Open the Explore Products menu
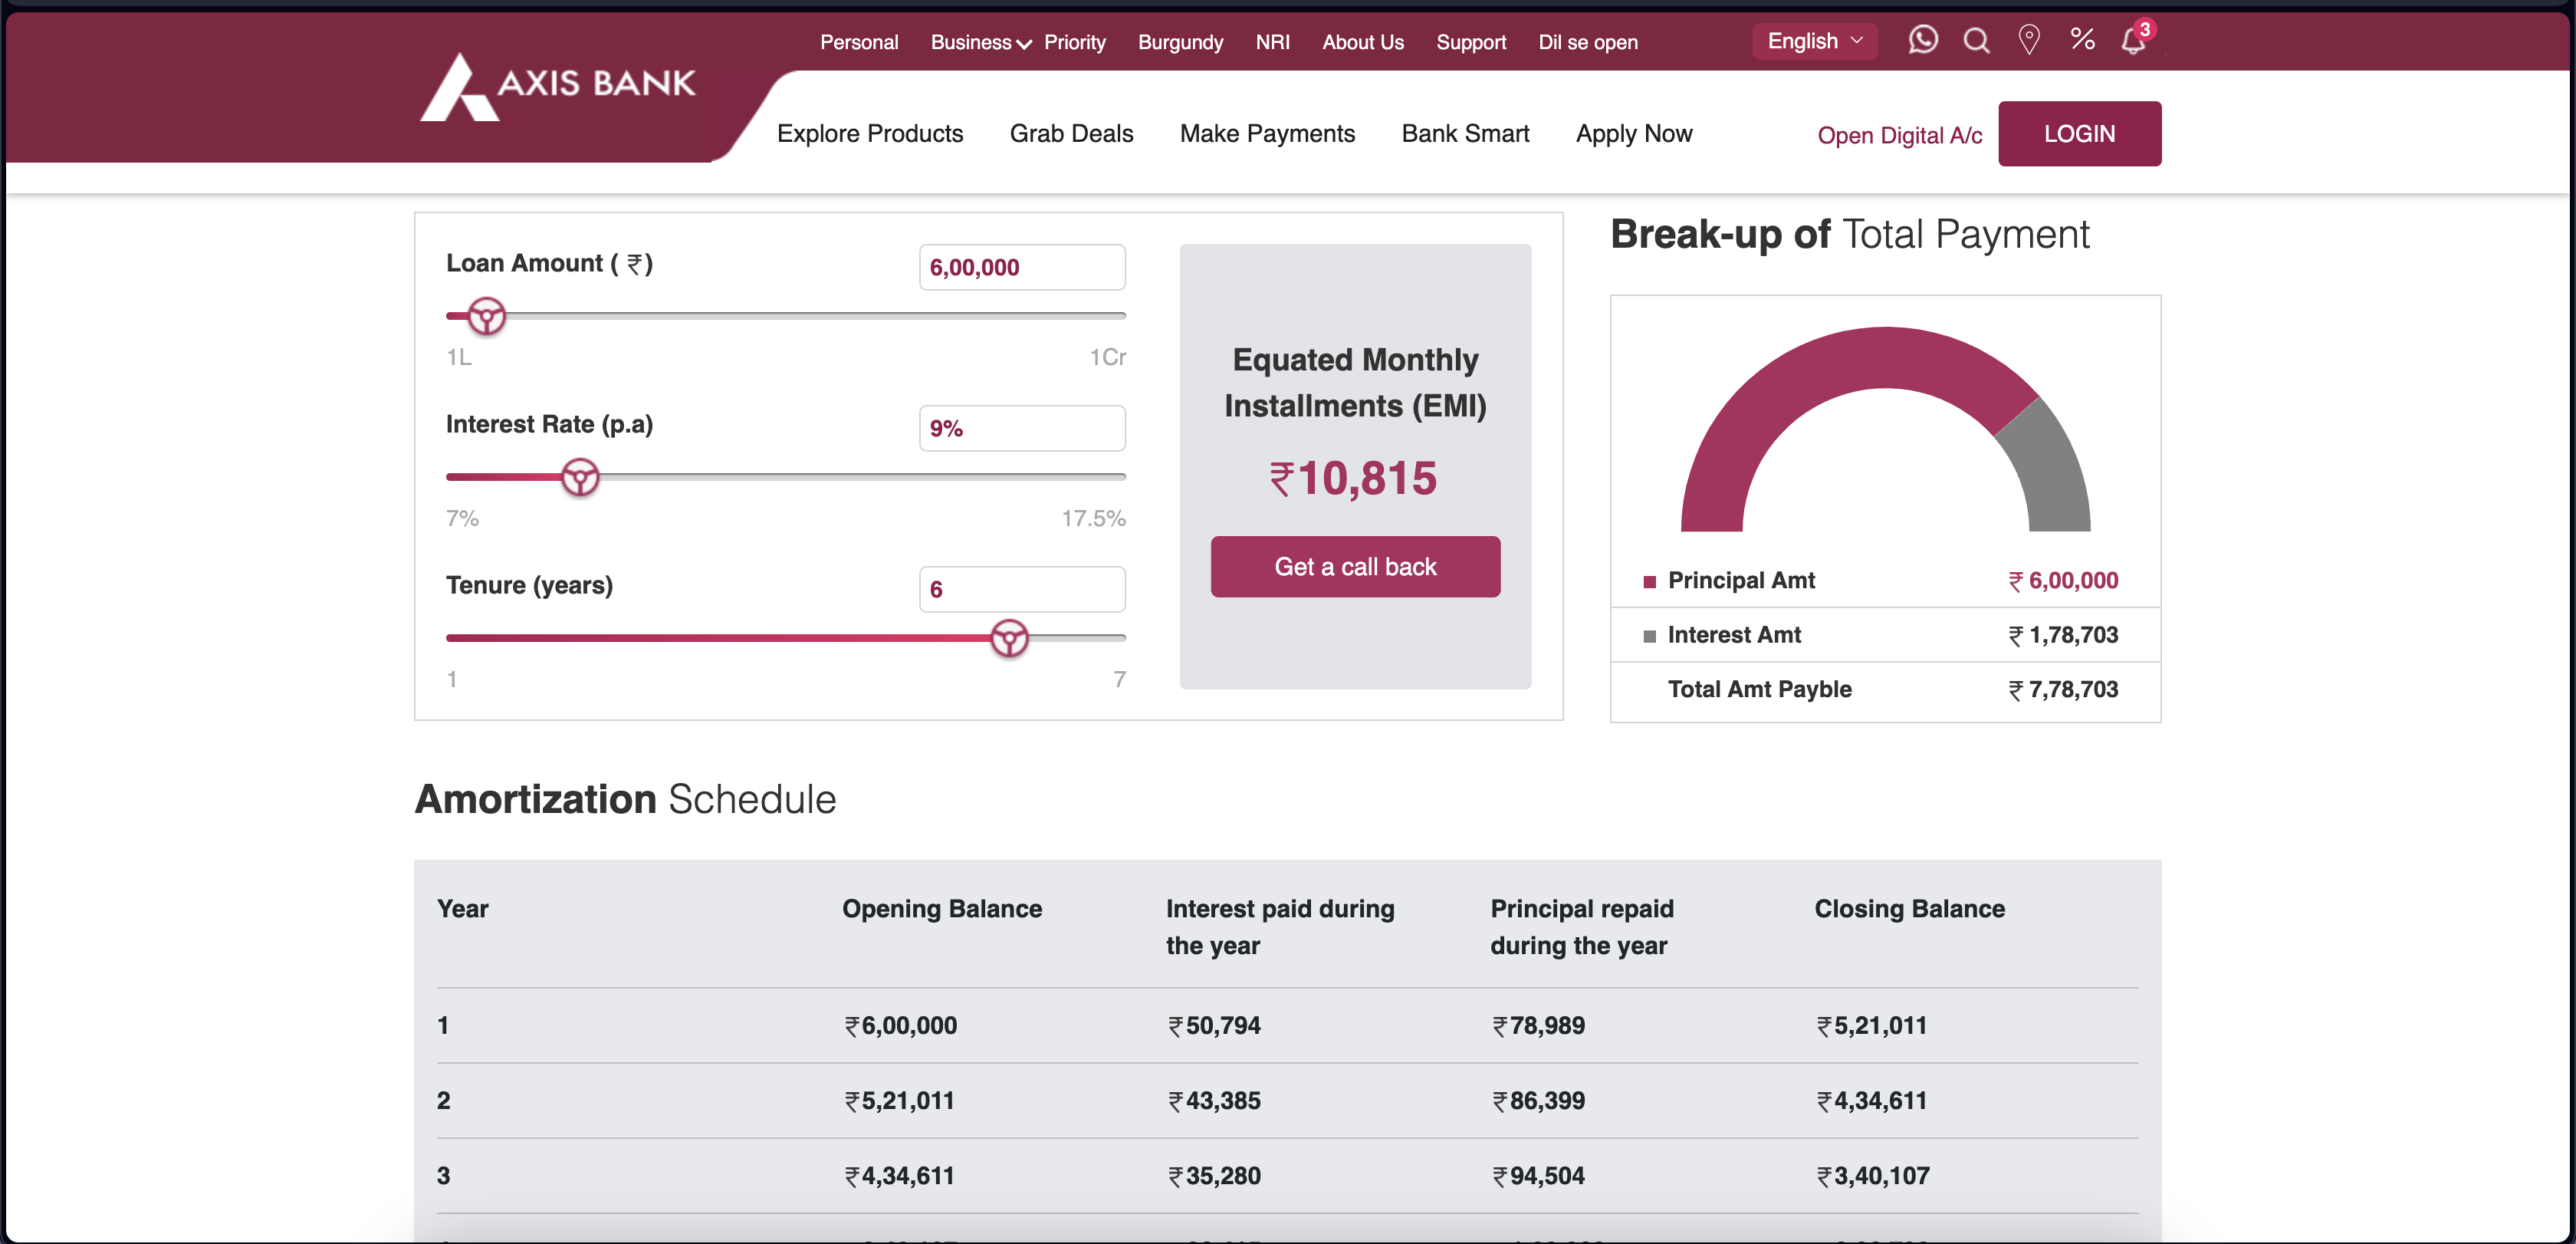 (x=869, y=133)
